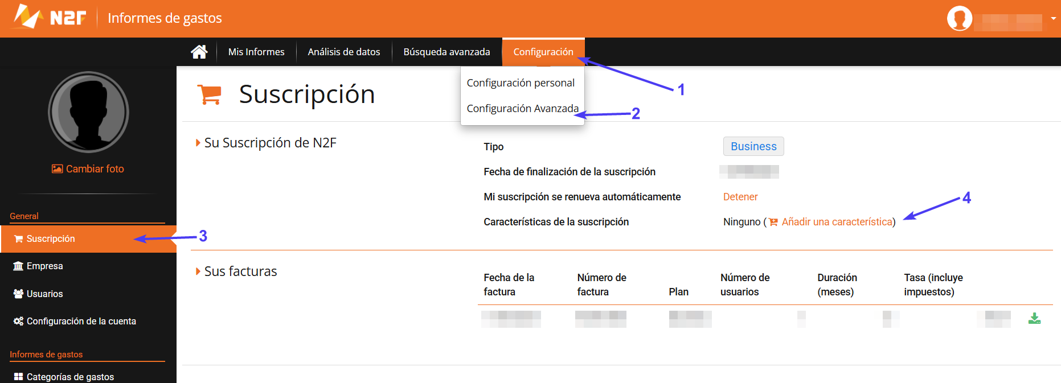Click Informes de gastos sidebar section header

pyautogui.click(x=46, y=355)
